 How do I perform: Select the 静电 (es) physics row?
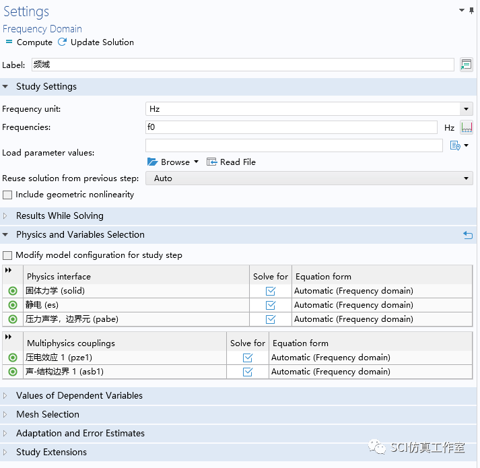(x=238, y=305)
